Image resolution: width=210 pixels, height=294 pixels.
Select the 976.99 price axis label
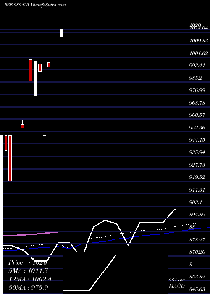197,90
